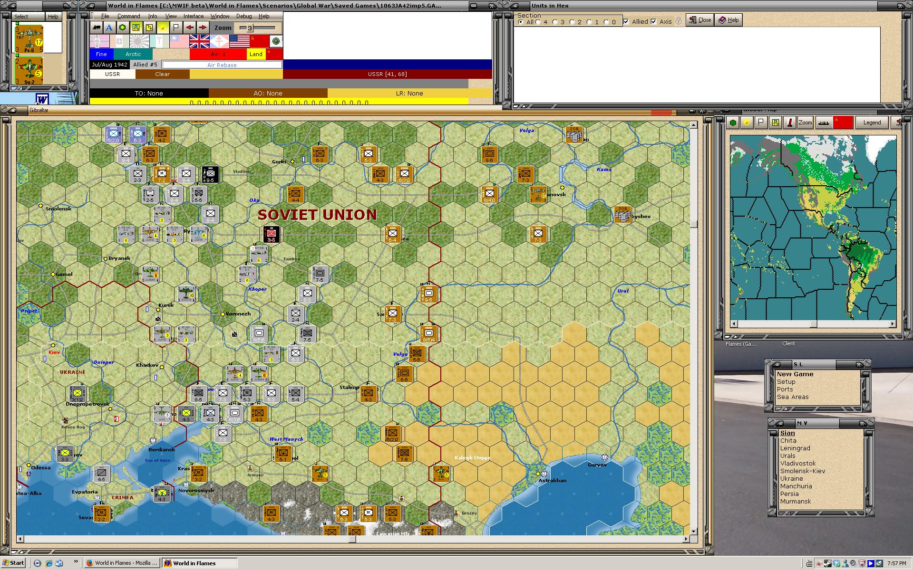Select the Su-2 aircraft unit thumbnail

tap(29, 71)
